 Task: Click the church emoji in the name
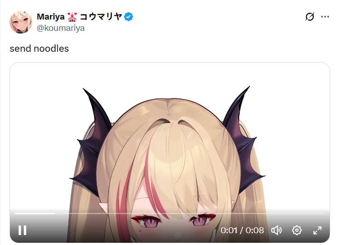point(72,17)
